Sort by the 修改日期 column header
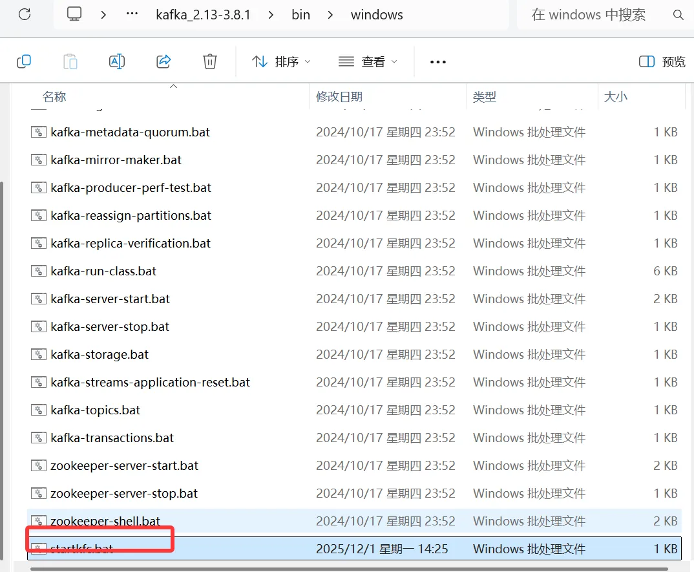The height and width of the screenshot is (572, 694). pyautogui.click(x=339, y=96)
